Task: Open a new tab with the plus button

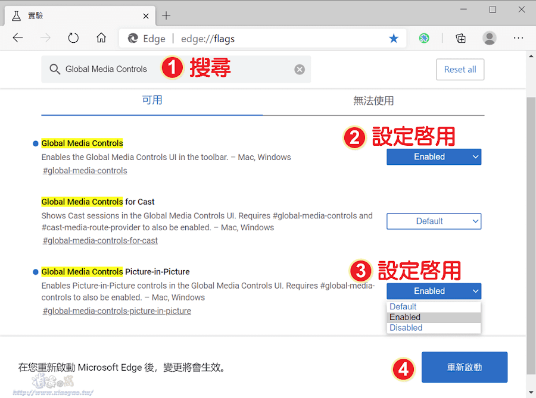Action: coord(166,15)
